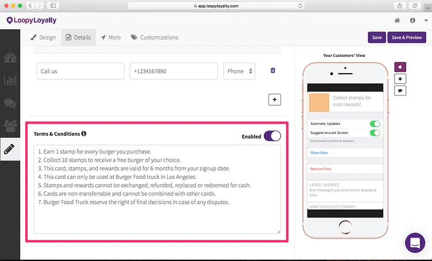
Task: Switch preview to Android device view
Action: coord(400,79)
